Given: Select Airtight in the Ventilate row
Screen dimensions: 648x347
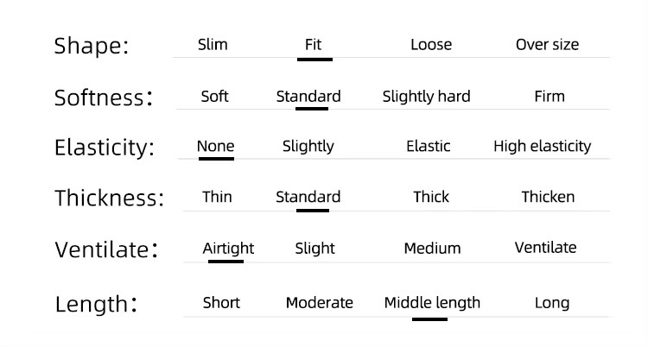Looking at the screenshot, I should click(x=228, y=249).
